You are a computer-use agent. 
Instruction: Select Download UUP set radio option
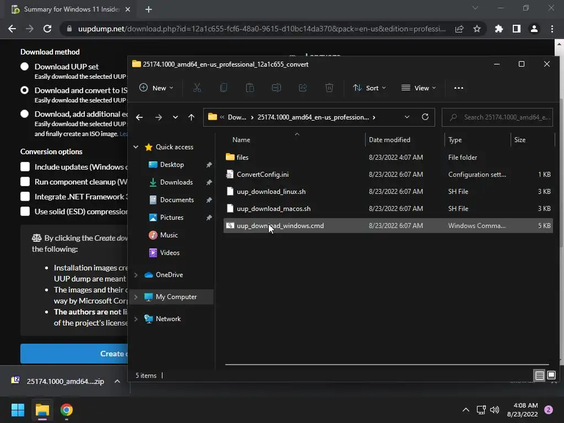24,67
